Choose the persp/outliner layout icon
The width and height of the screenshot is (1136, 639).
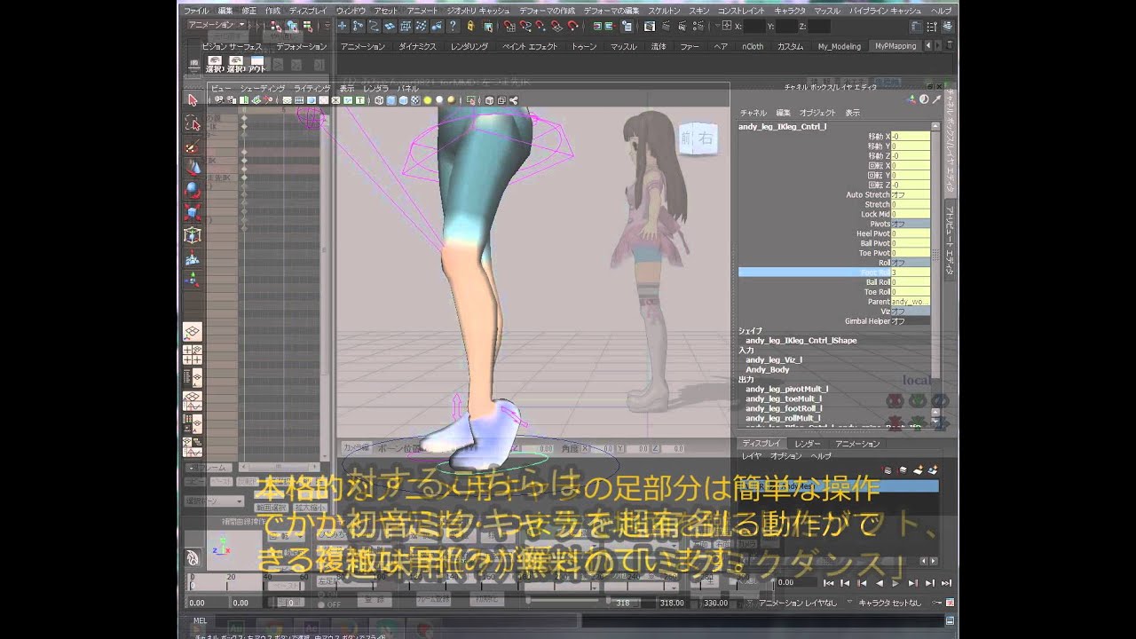pos(193,378)
